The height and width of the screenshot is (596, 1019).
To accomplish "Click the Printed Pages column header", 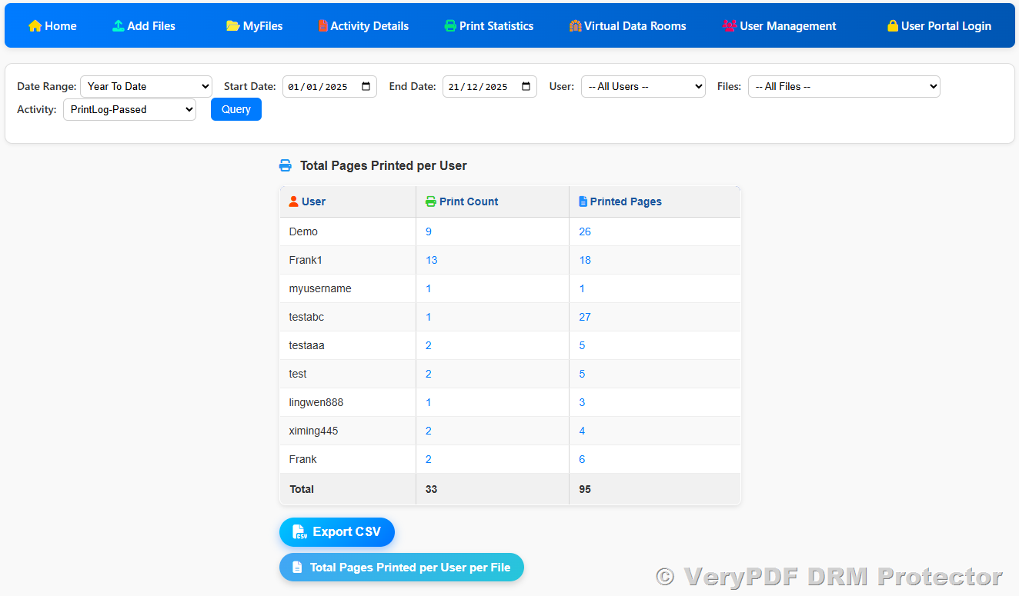I will coord(625,202).
